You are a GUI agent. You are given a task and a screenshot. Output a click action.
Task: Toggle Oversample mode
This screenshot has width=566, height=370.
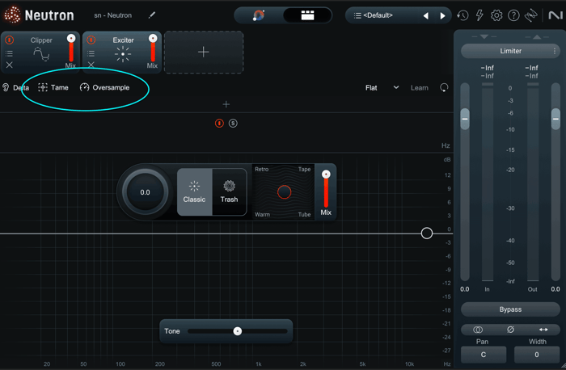click(104, 87)
